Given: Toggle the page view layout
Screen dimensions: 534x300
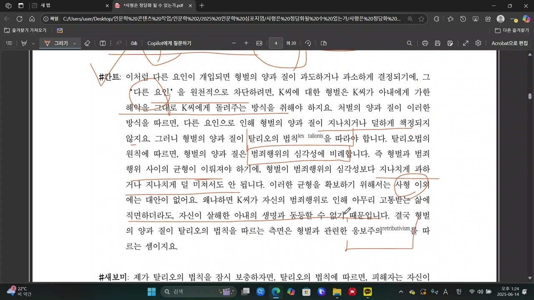Looking at the screenshot, I should [324, 43].
